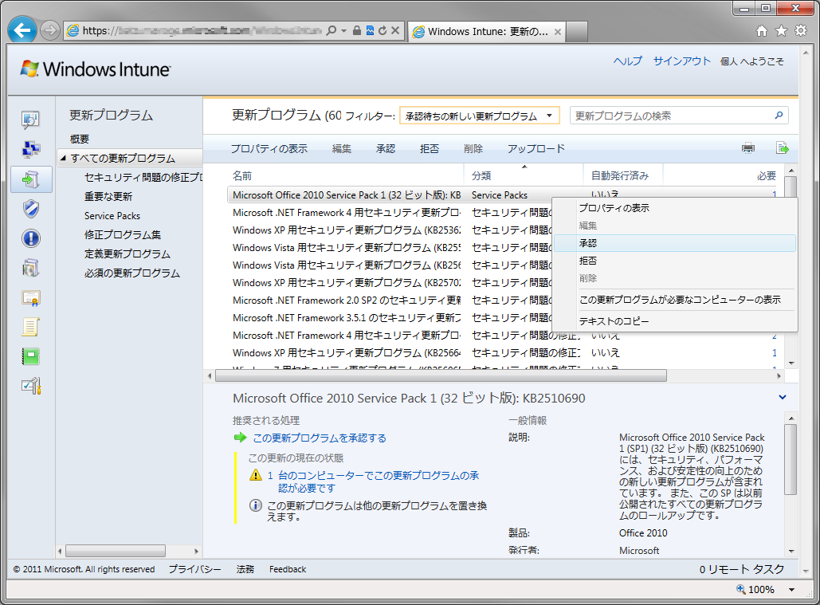Click the export list icon
This screenshot has width=820, height=605.
click(782, 148)
